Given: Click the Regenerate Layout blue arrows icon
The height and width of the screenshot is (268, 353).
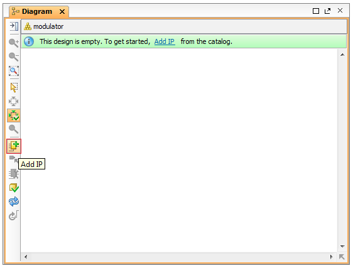Looking at the screenshot, I should (x=14, y=201).
